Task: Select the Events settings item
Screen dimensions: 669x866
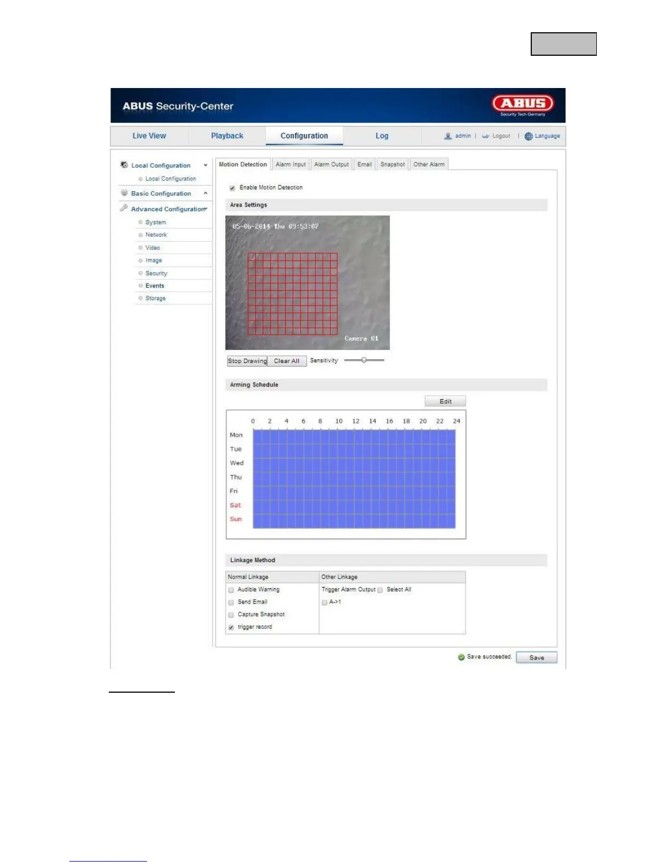Action: [x=155, y=286]
